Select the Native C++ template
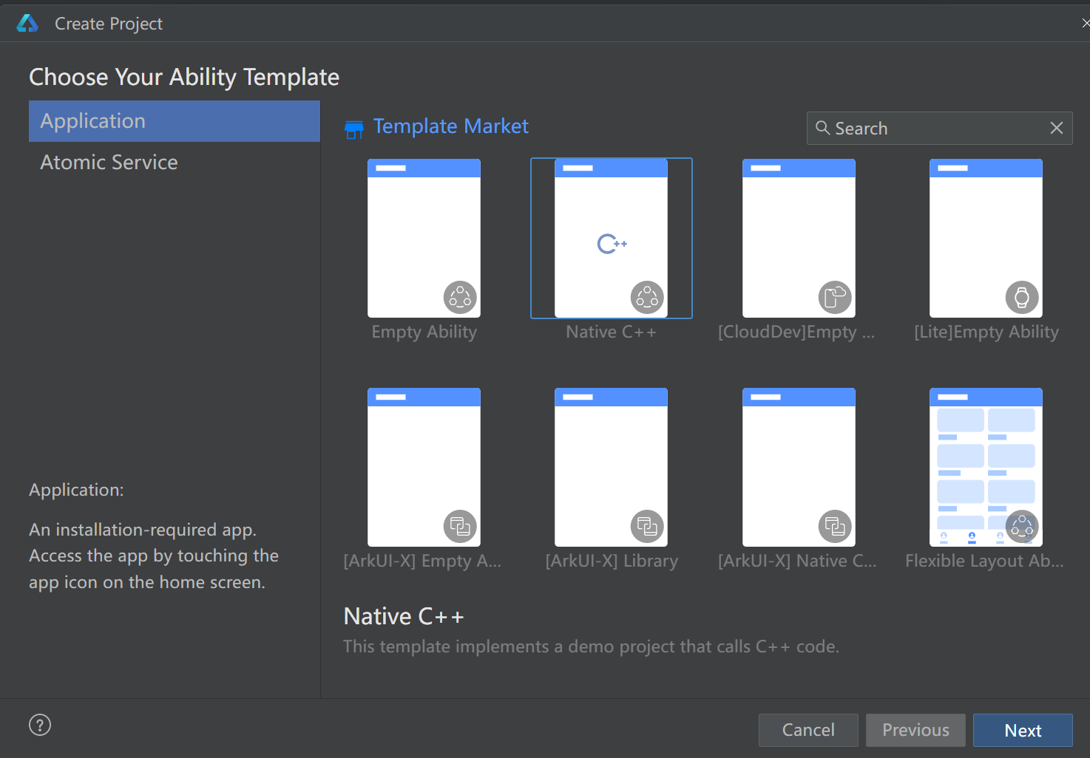 pyautogui.click(x=611, y=238)
